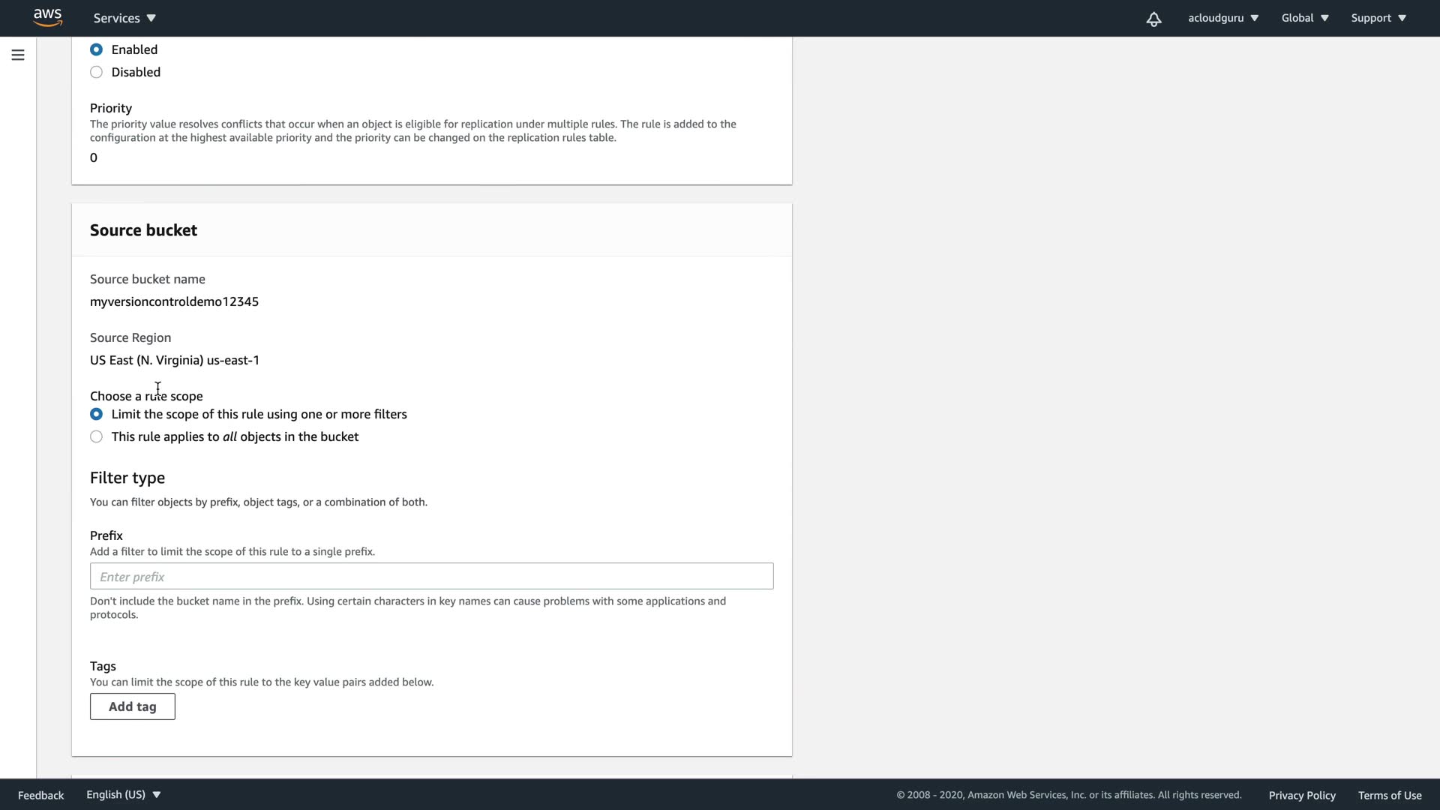Open the Terms of Use link
Viewport: 1440px width, 810px height.
click(1389, 795)
